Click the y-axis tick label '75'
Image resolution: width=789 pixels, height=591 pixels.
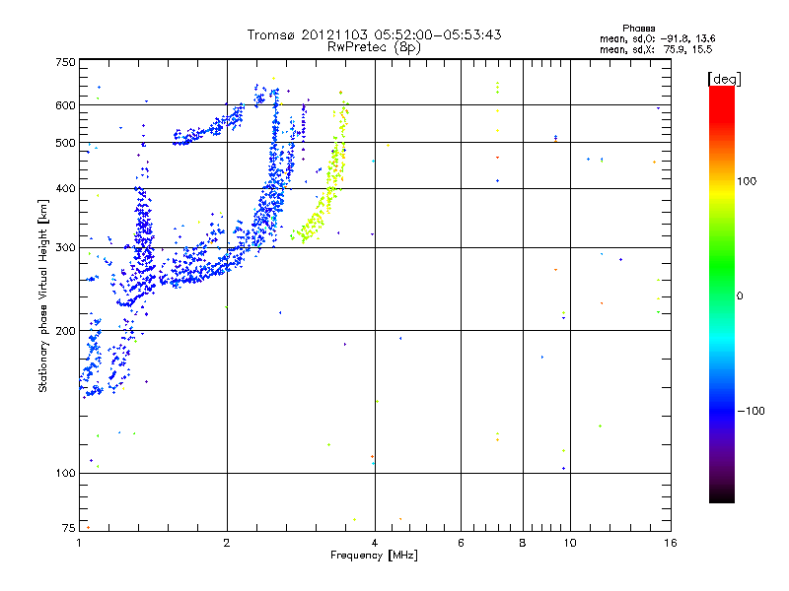click(69, 528)
